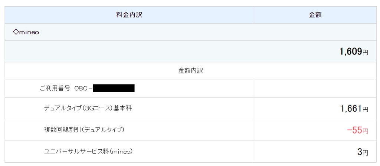This screenshot has height=166, width=380.
Task: Click the 料金内訳 column header
Action: pyautogui.click(x=129, y=15)
